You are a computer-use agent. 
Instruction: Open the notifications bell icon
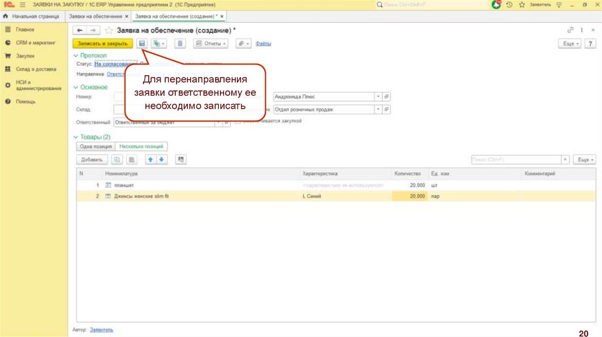[x=496, y=5]
